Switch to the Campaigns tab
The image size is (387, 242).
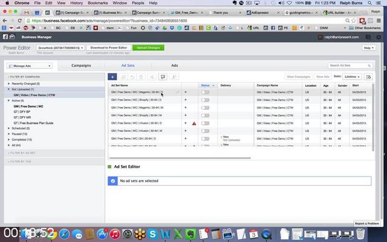tap(81, 65)
